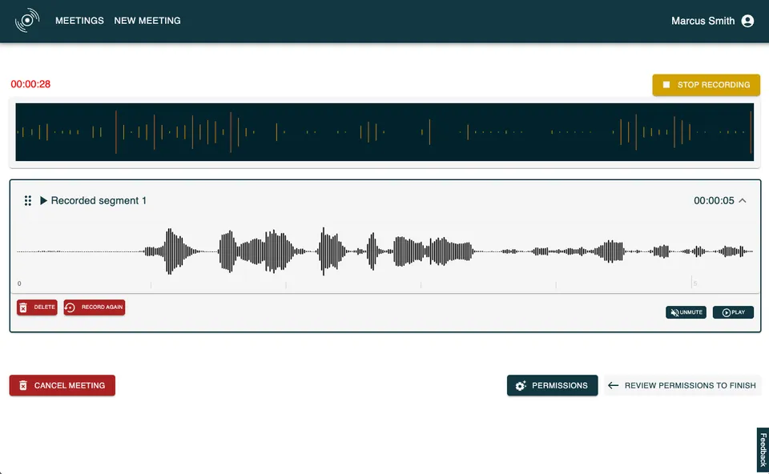Open the Meetings menu item
The image size is (769, 474).
coord(79,21)
